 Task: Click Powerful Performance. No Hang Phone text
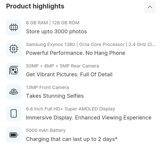75,53
